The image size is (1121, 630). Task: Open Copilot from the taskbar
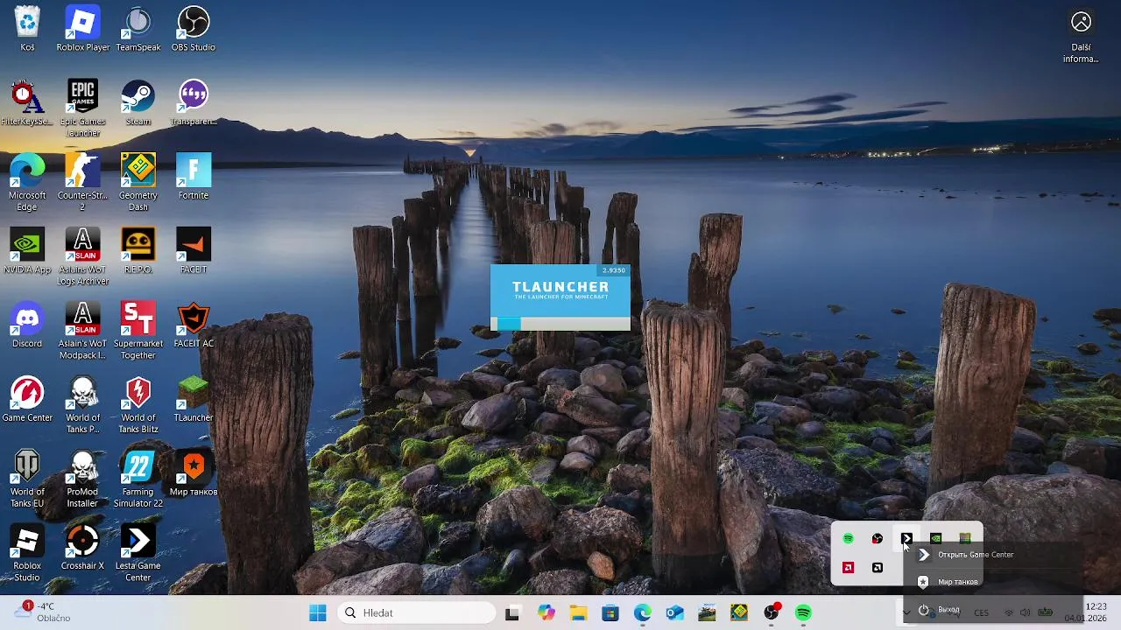[x=546, y=613]
